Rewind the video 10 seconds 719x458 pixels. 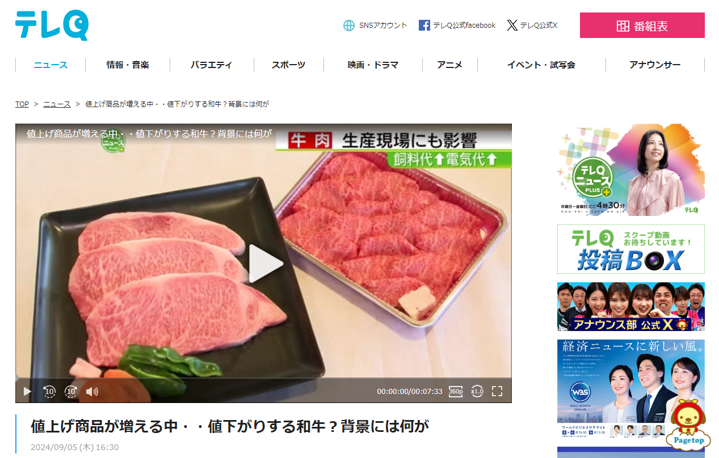[49, 391]
